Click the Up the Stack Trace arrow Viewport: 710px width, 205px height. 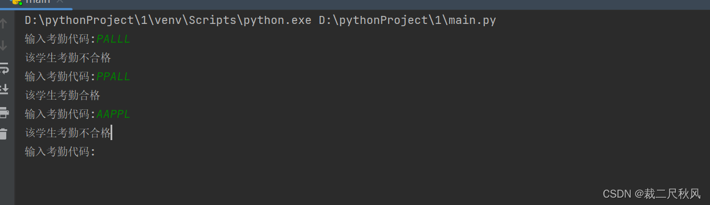4,23
